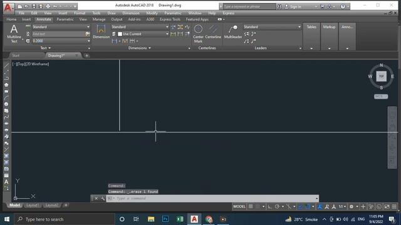Click the Open file icon in quick access toolbar

tap(26, 6)
